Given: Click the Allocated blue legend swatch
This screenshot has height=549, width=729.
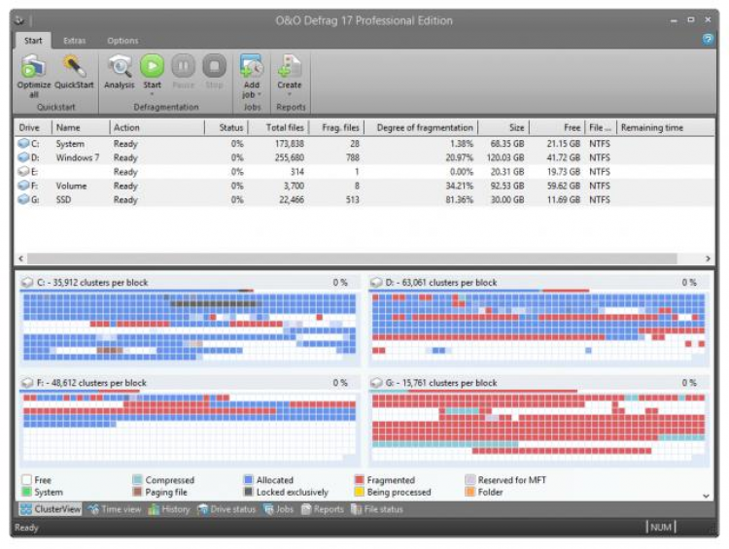Looking at the screenshot, I should click(x=248, y=480).
